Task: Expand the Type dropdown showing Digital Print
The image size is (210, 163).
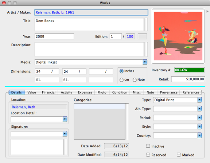Action: [199, 100]
